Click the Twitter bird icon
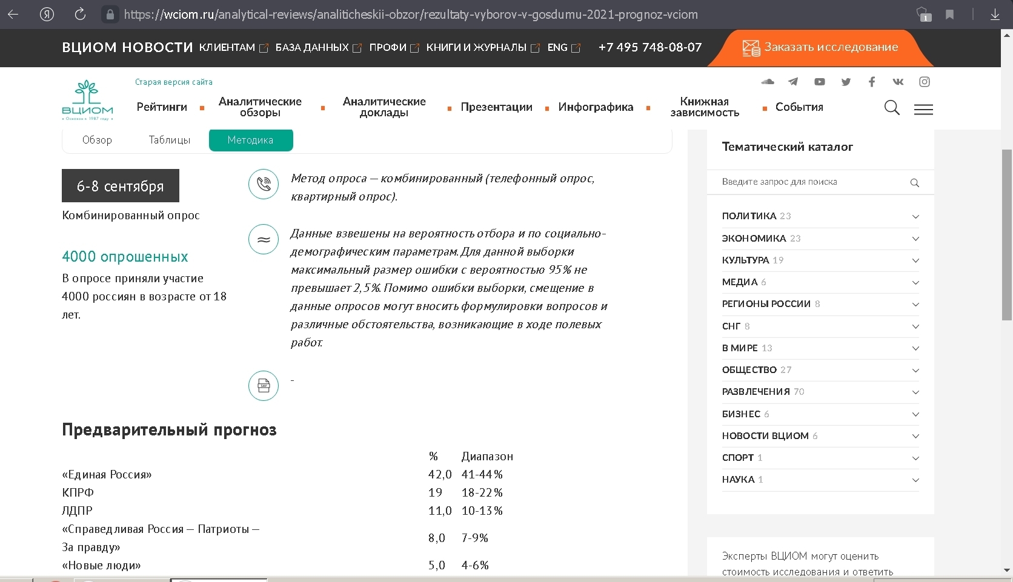The width and height of the screenshot is (1013, 582). click(x=846, y=82)
